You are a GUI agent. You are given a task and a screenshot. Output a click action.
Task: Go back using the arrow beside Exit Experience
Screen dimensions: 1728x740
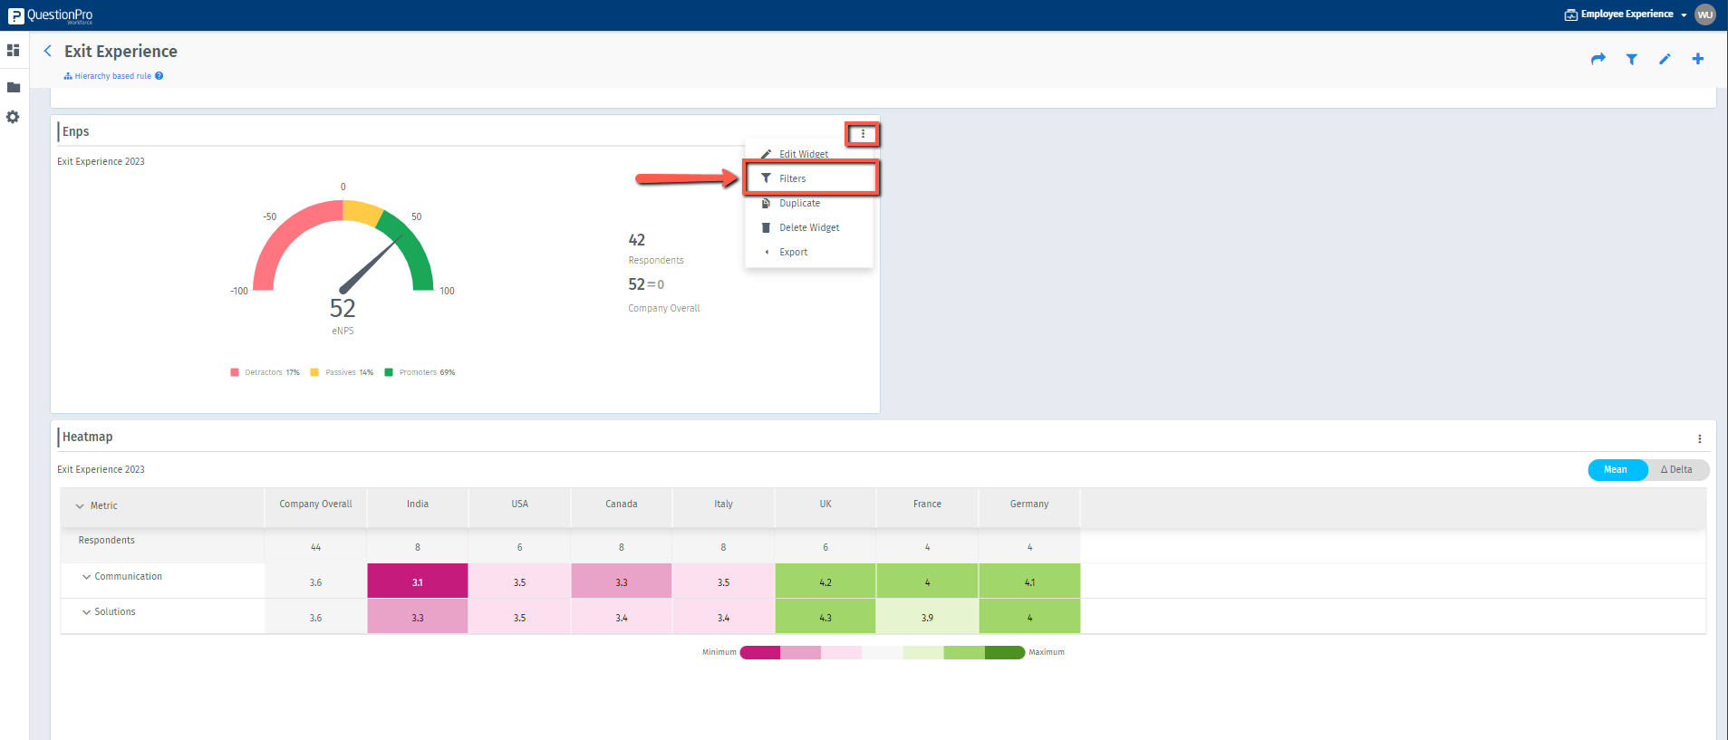48,52
